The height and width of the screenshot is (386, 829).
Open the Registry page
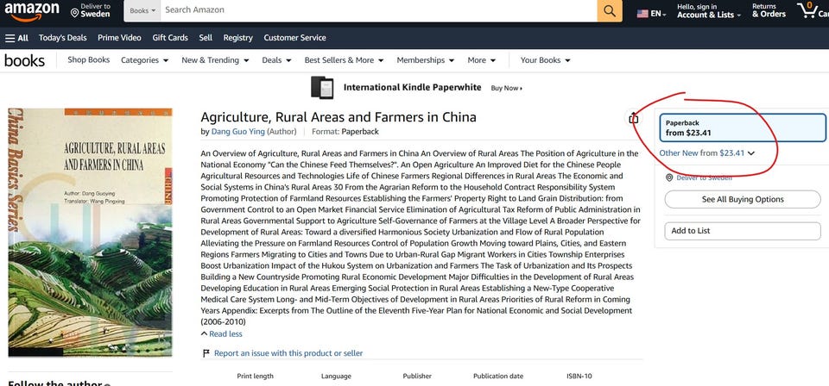click(x=238, y=38)
